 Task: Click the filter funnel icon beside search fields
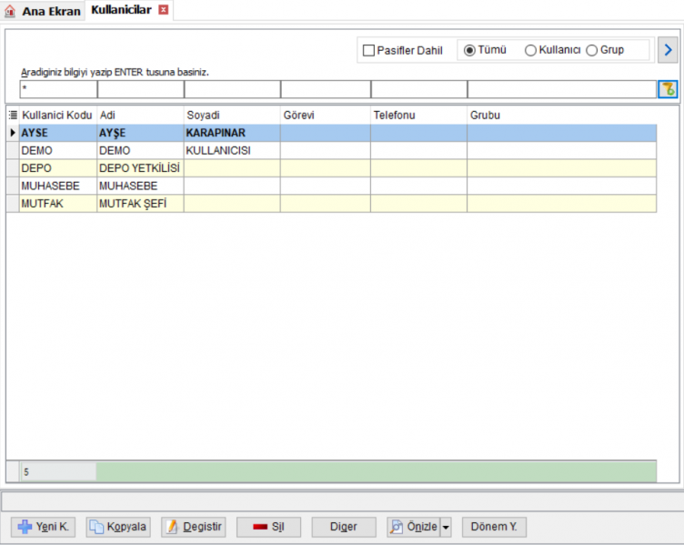(x=668, y=89)
